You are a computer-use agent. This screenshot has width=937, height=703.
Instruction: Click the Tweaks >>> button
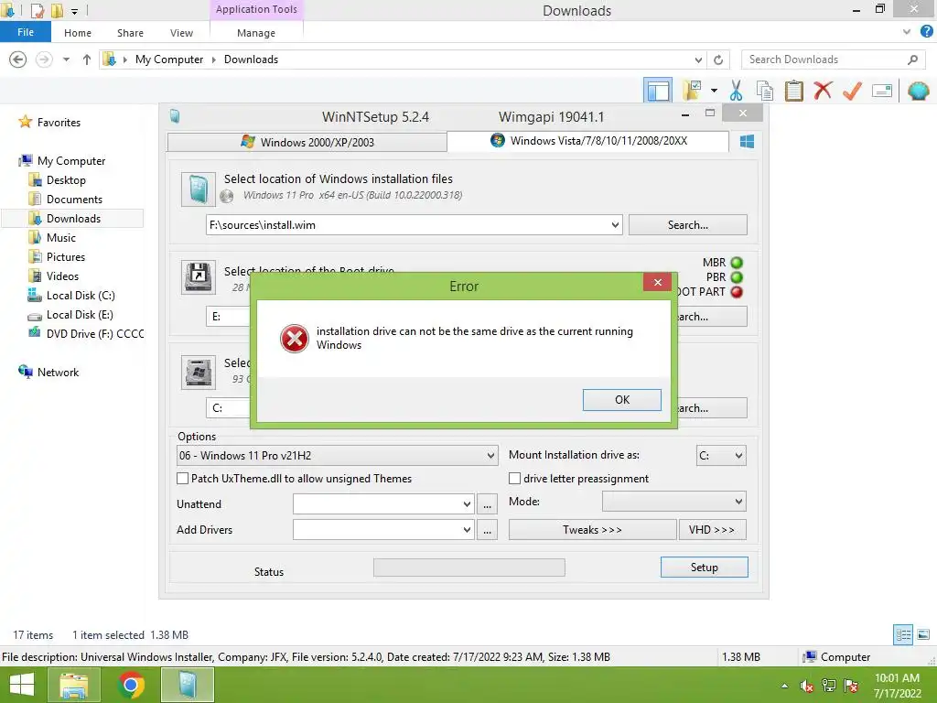(592, 530)
